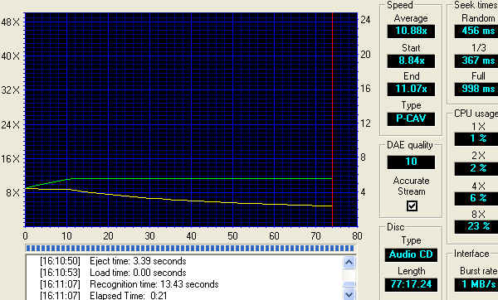Click the 8X CPU usage 23 % field
Image resolution: width=498 pixels, height=300 pixels.
pyautogui.click(x=476, y=226)
